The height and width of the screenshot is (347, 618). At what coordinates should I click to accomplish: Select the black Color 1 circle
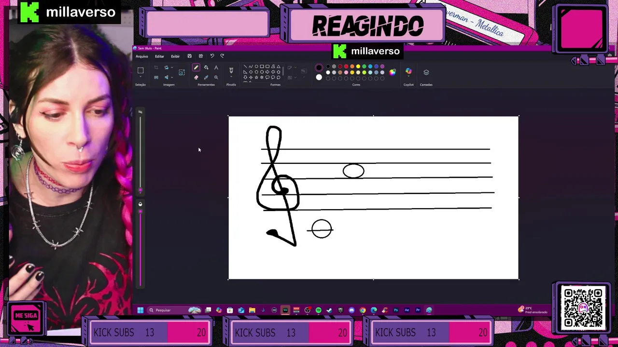click(x=319, y=67)
